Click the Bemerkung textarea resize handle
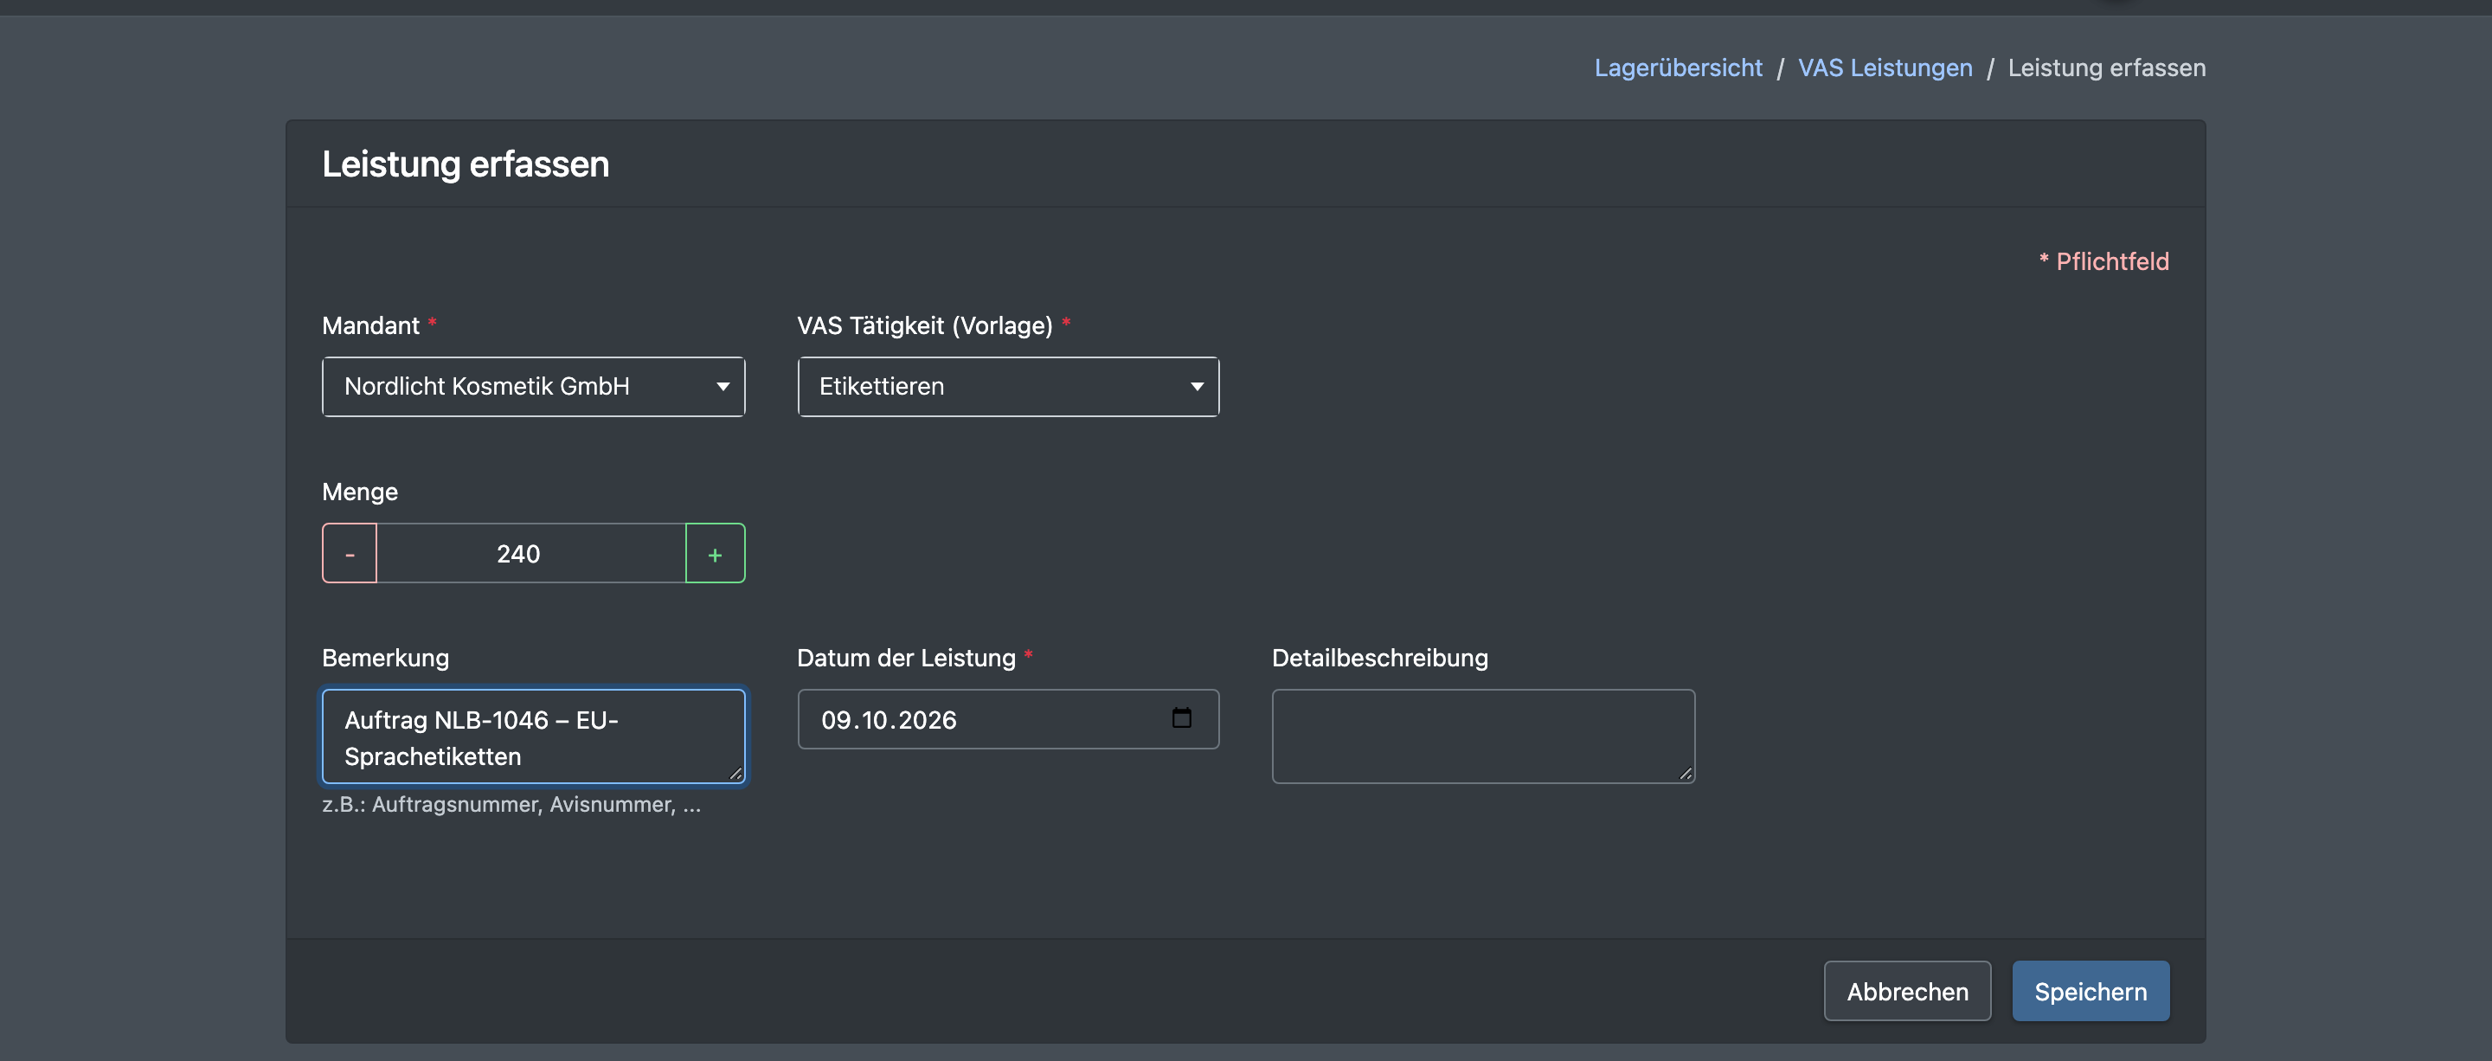Screen dimensions: 2492x1061 coord(735,774)
